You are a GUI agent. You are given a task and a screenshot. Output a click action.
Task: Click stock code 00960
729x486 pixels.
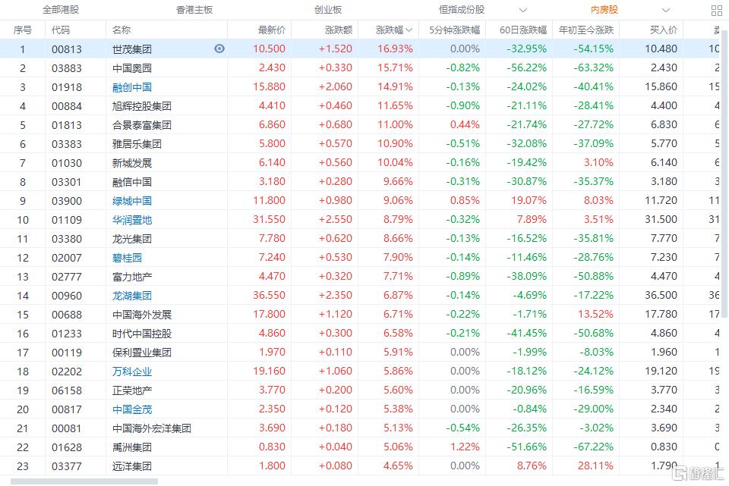(67, 296)
